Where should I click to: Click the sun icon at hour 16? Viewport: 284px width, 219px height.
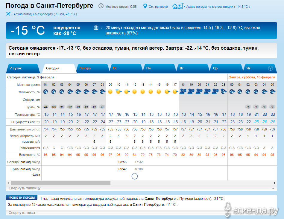(167, 92)
